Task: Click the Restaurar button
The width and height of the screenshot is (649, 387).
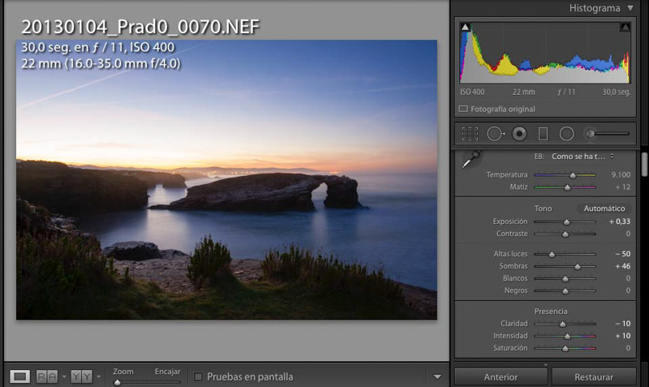Action: pyautogui.click(x=593, y=376)
